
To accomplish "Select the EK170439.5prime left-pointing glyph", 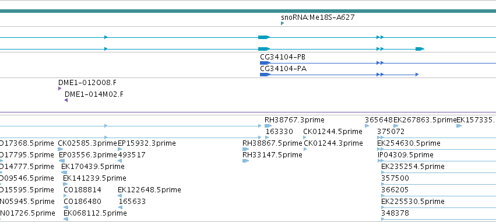I will tap(64, 172).
